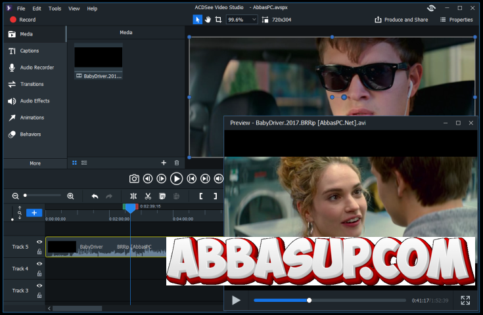
Task: Hide Track 5 using its eye icon
Action: coord(39,242)
